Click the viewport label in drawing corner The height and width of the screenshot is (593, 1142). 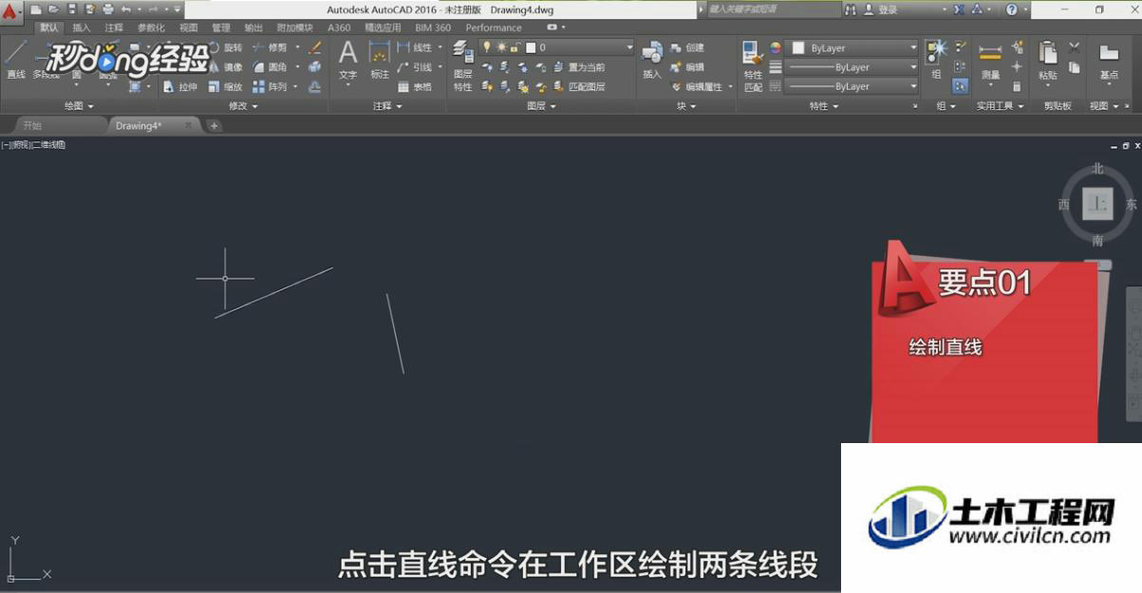[x=33, y=144]
